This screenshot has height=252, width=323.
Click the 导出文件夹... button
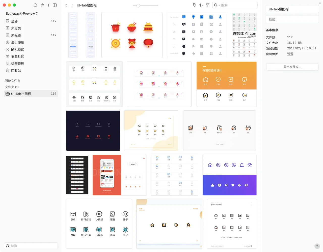[x=292, y=67]
